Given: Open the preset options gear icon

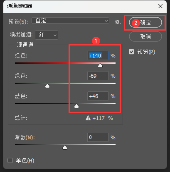Looking at the screenshot, I should pyautogui.click(x=118, y=22).
